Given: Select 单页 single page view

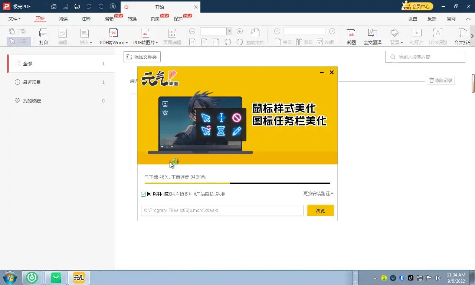Looking at the screenshot, I should 283,42.
